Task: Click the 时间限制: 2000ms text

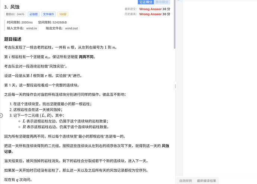Action: (20, 22)
